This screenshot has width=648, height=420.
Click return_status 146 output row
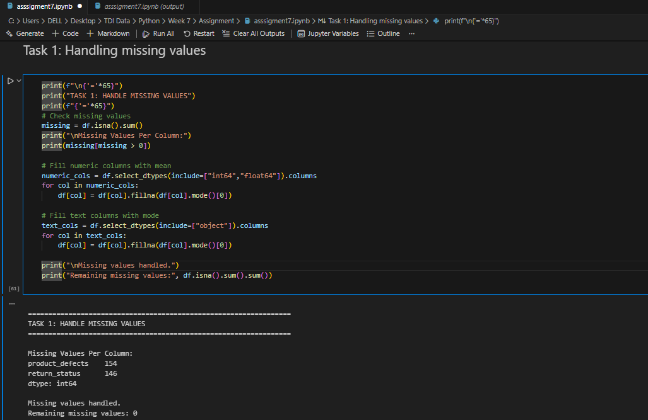click(73, 373)
